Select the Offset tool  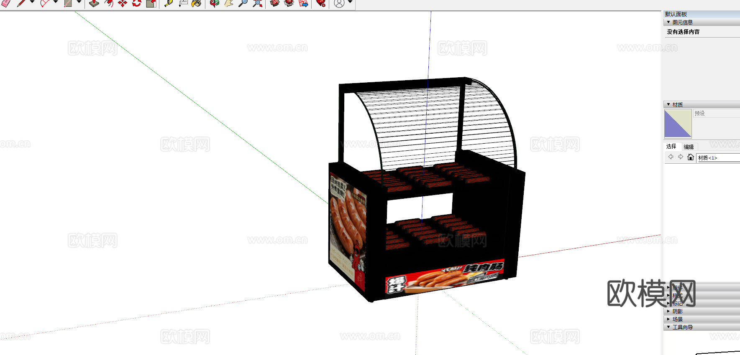109,3
